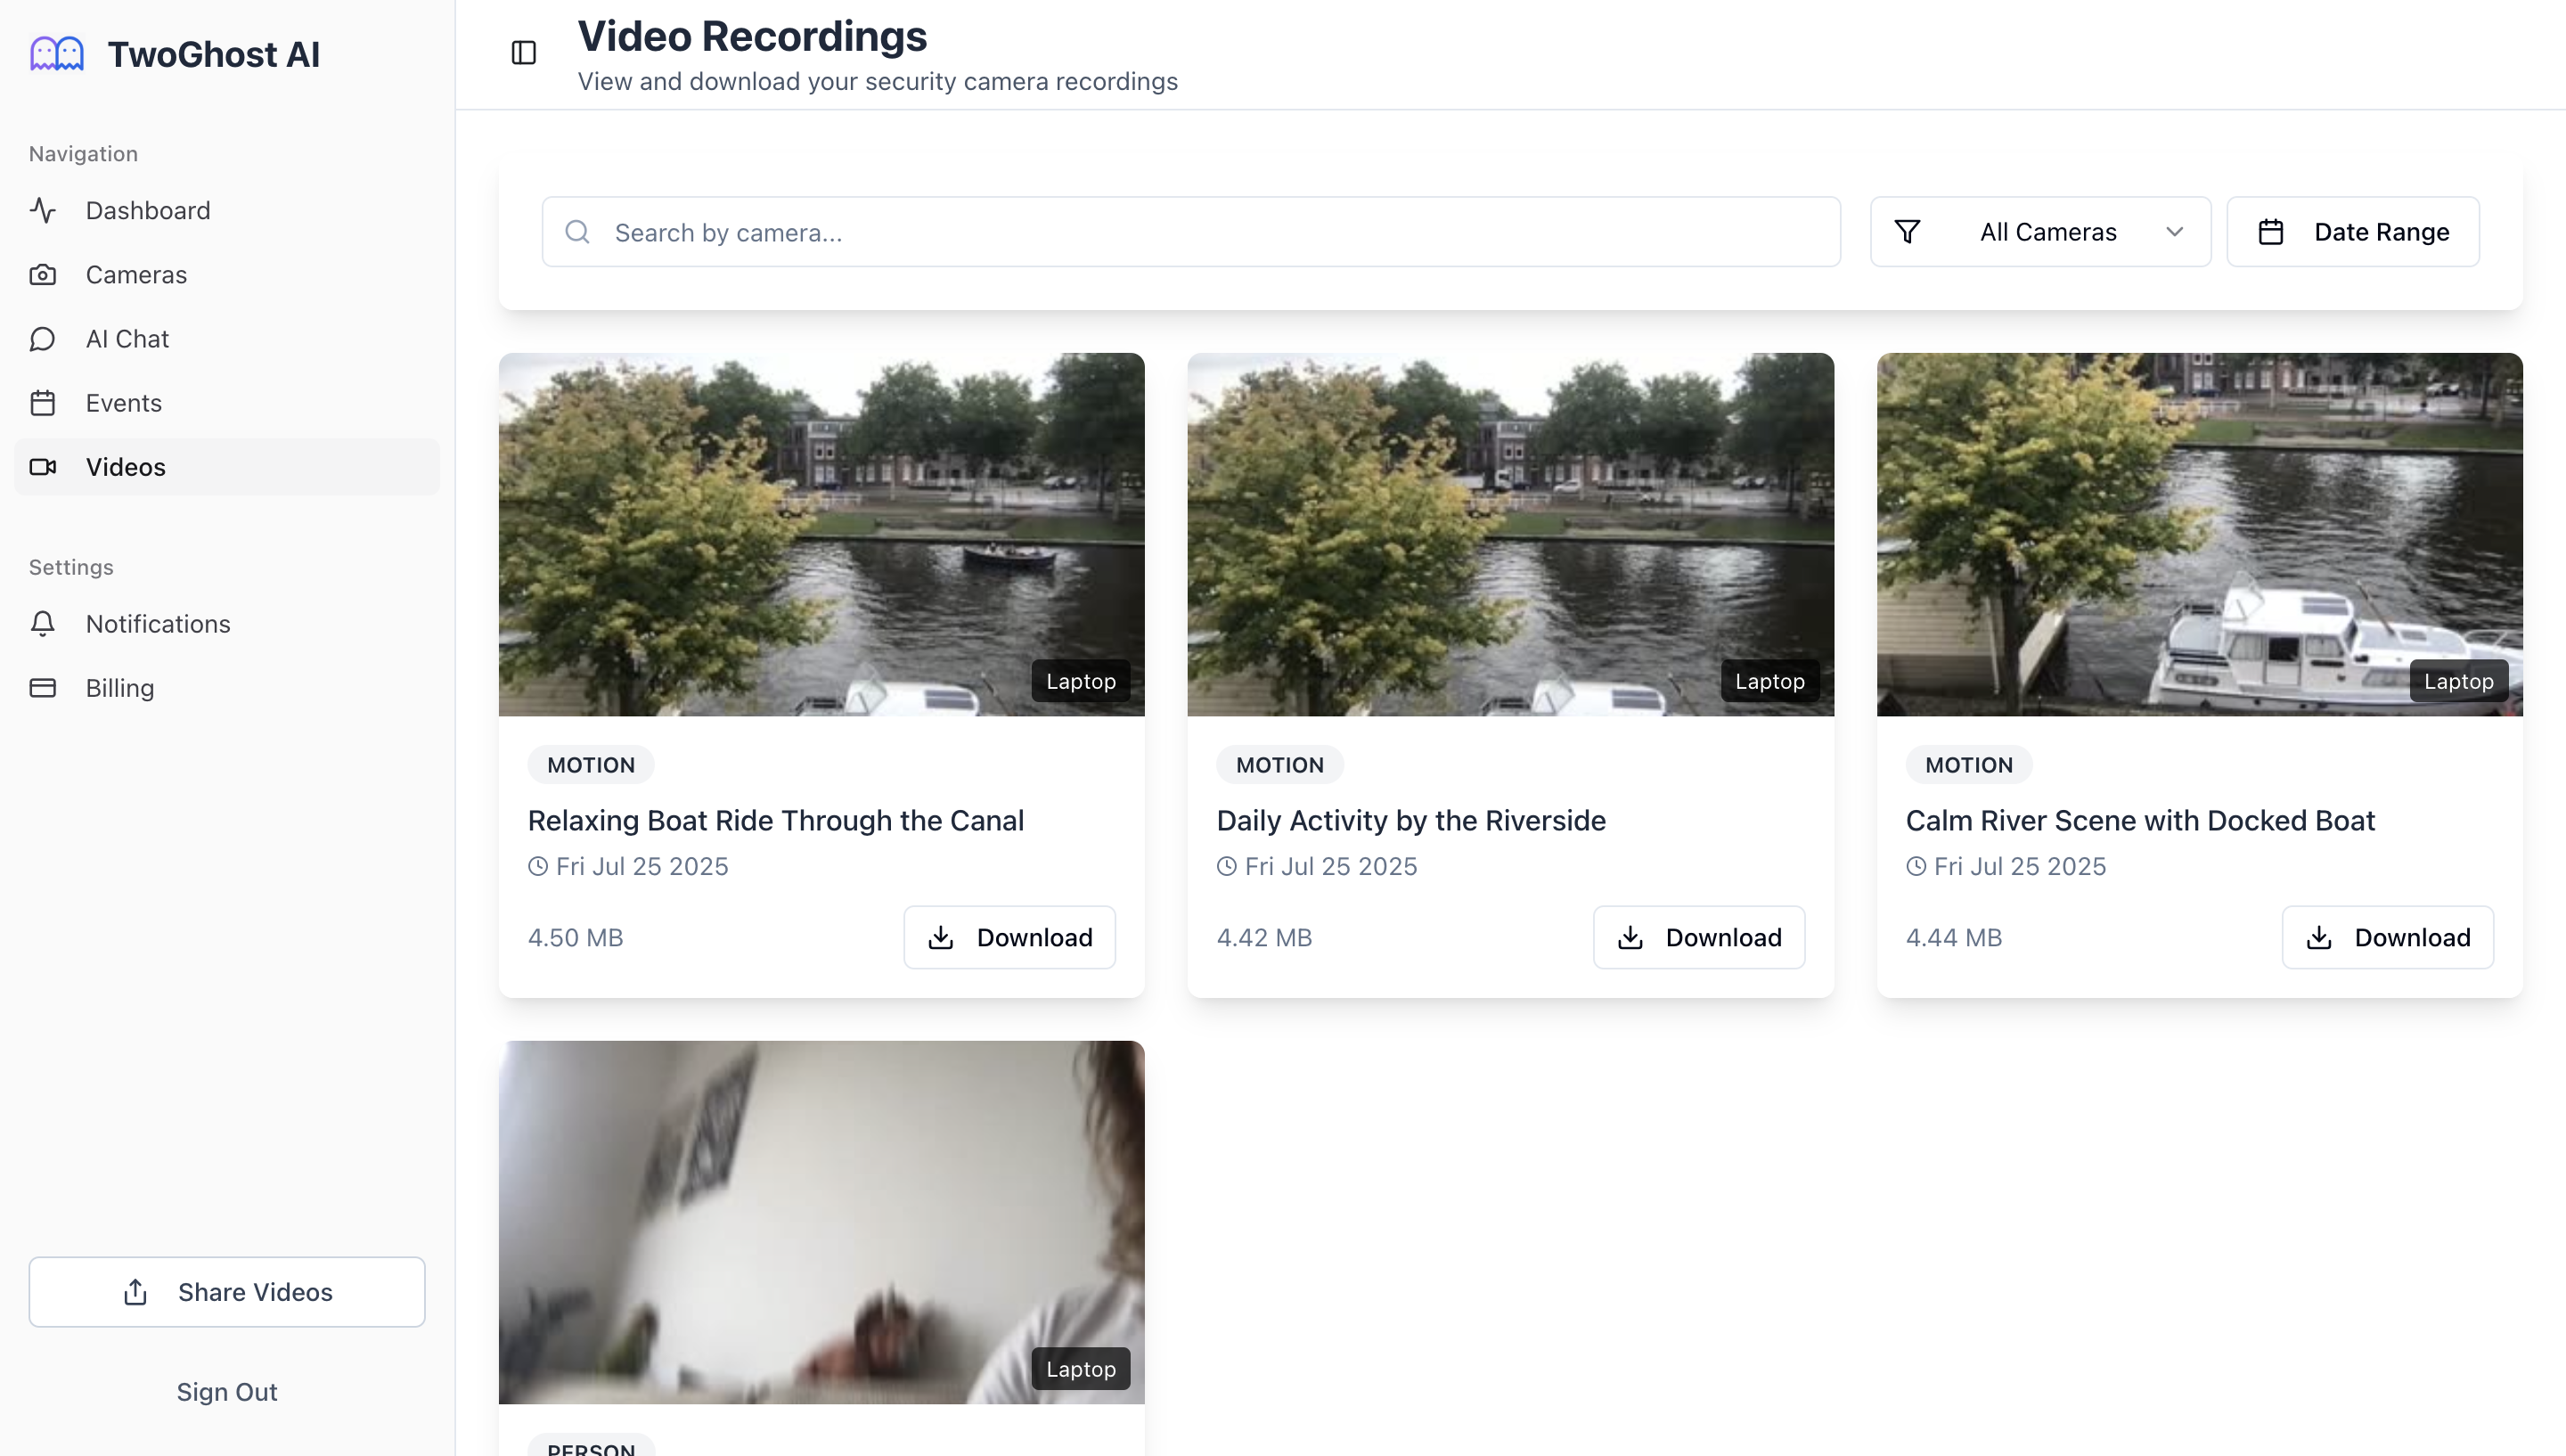2566x1456 pixels.
Task: Click Laptop tag on Calm River Scene thumbnail
Action: tap(2459, 681)
